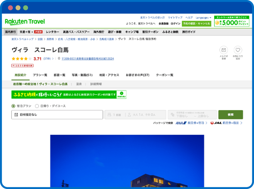Viewport: 254px width, 189px height.
Task: Open the 割引クーポン menu item
Action: point(150,32)
